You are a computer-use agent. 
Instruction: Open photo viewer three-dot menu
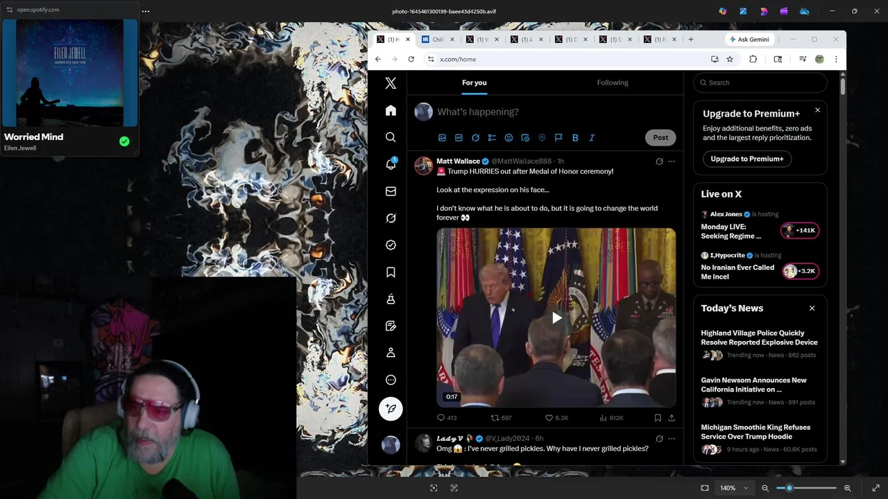145,11
